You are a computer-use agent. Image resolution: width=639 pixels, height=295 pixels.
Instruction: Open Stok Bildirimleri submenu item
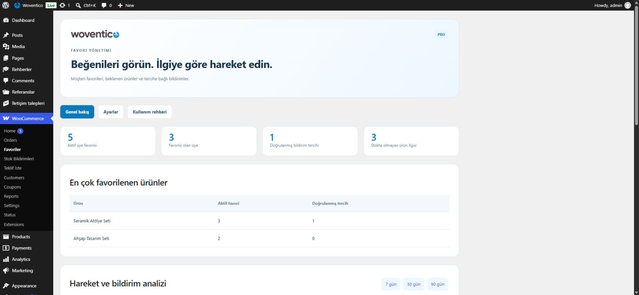[19, 159]
